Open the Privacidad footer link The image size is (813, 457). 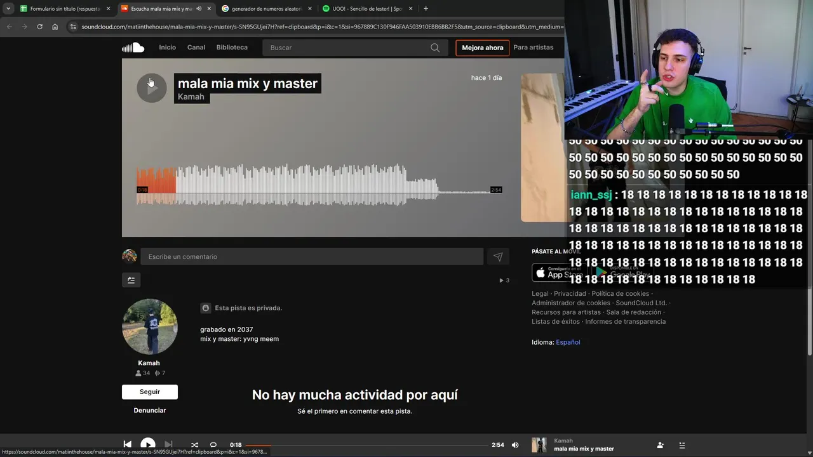[x=570, y=294]
